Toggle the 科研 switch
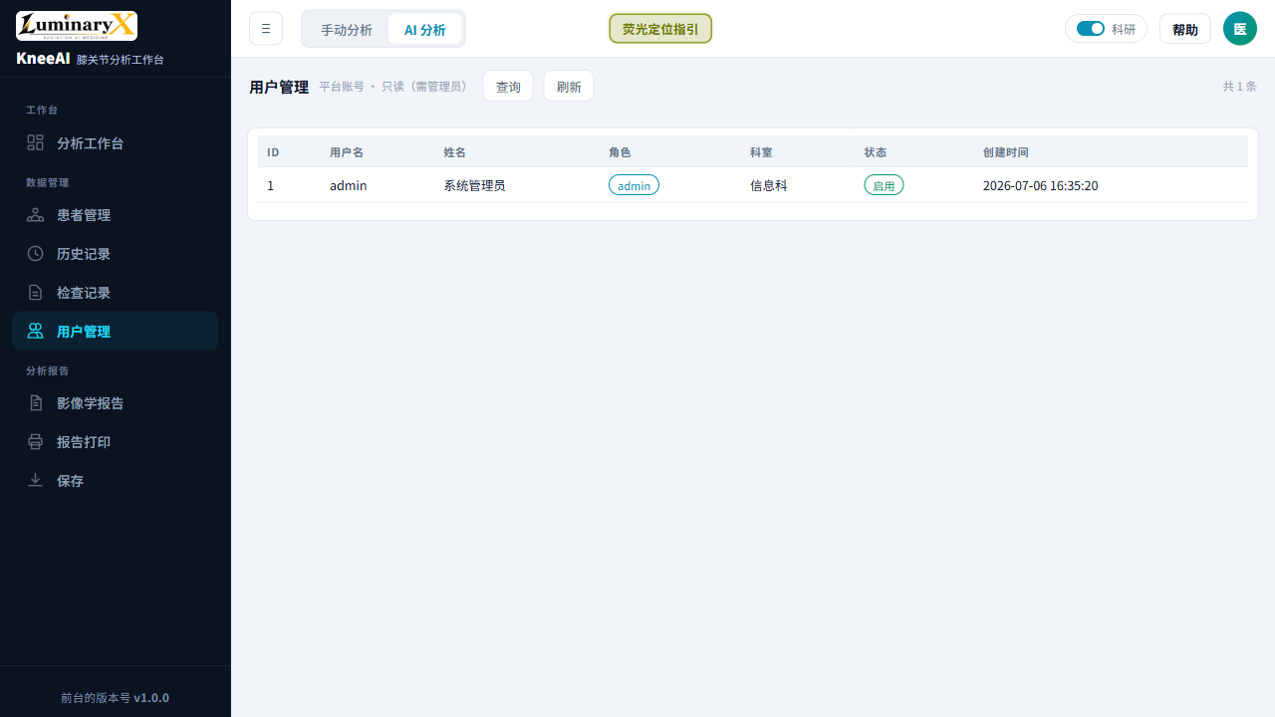Viewport: 1275px width, 717px height. [x=1091, y=29]
